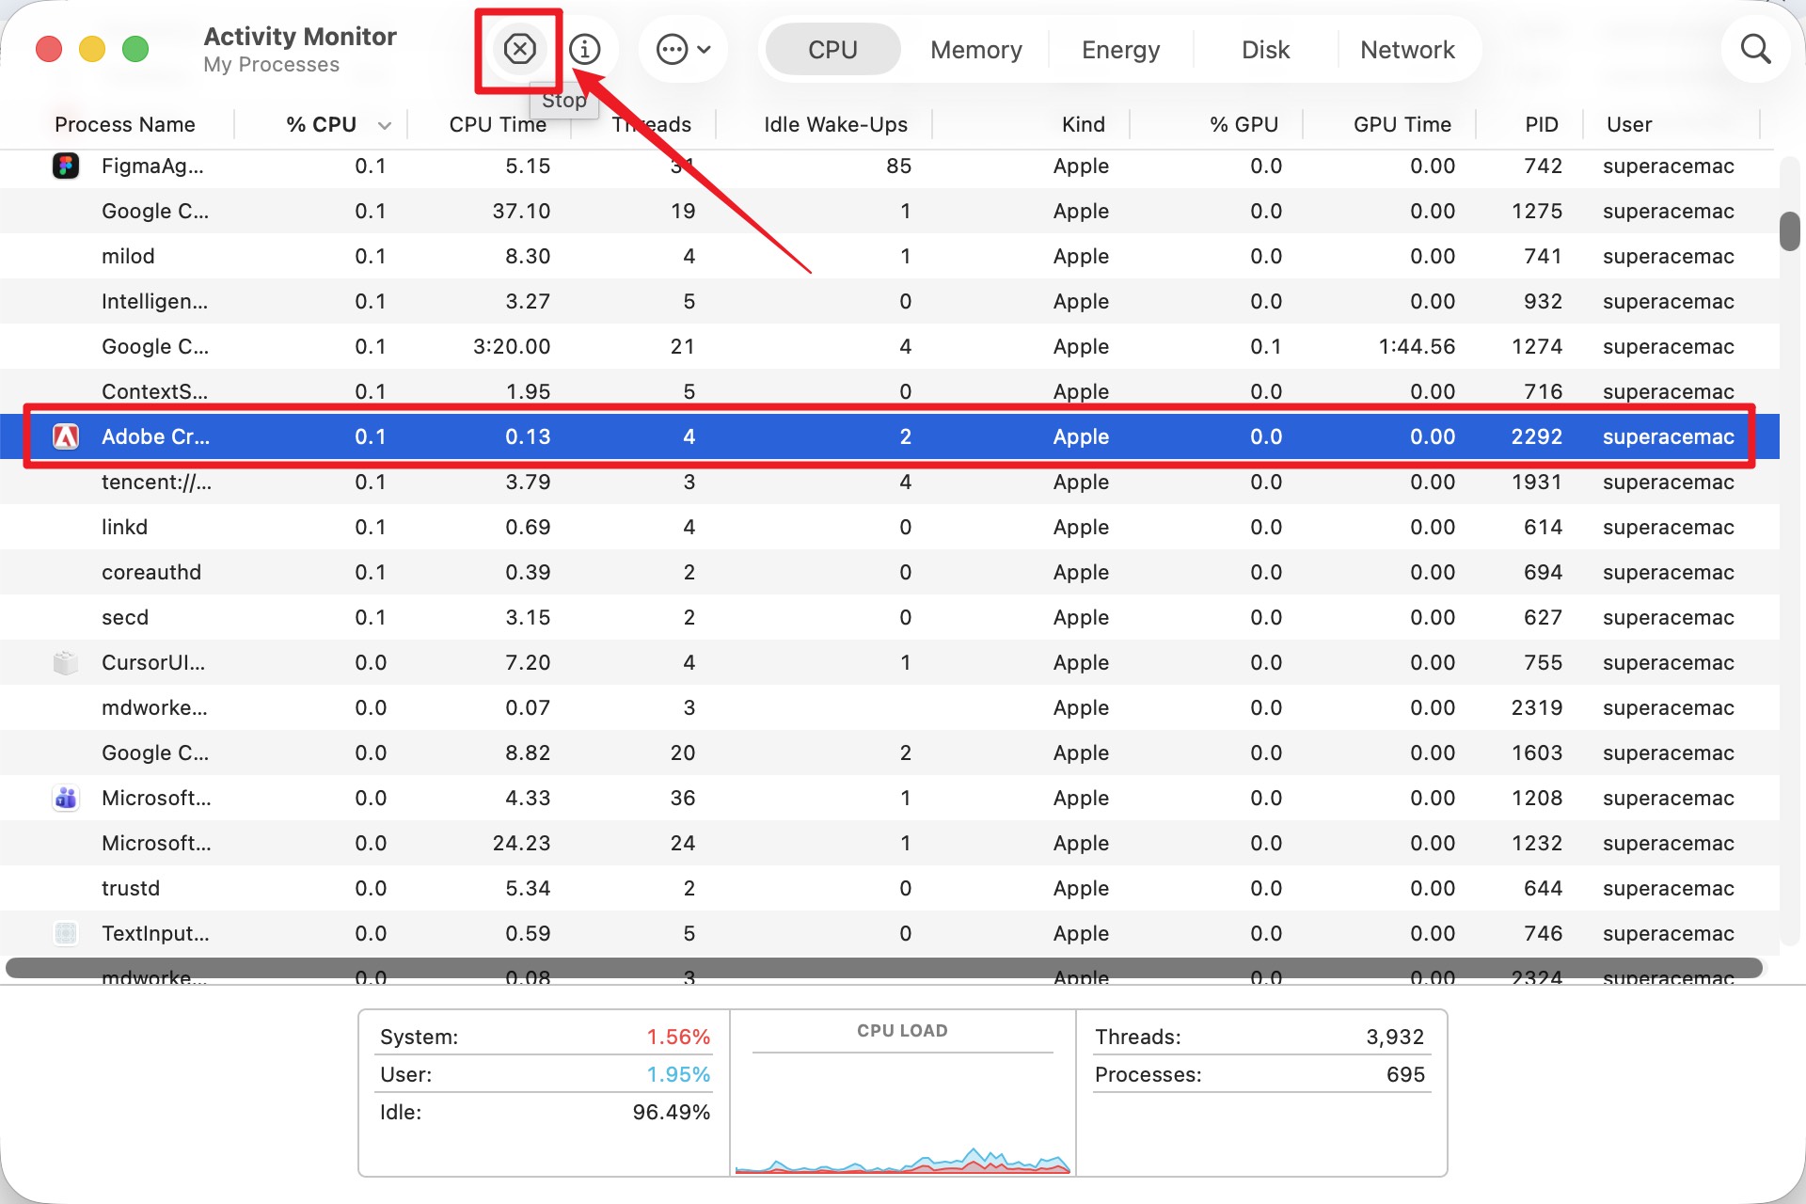This screenshot has height=1204, width=1806.
Task: Sort by GPU Time column header
Action: [x=1402, y=124]
